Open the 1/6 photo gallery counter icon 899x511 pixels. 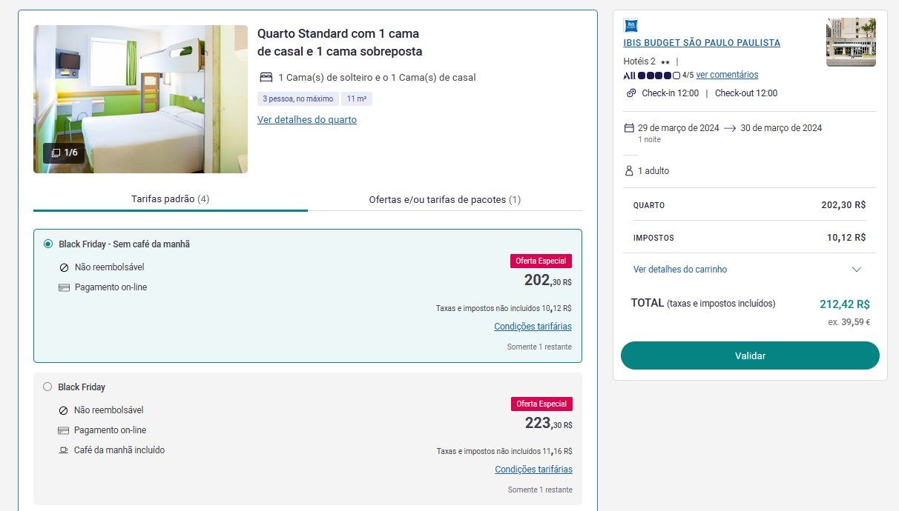click(x=56, y=153)
